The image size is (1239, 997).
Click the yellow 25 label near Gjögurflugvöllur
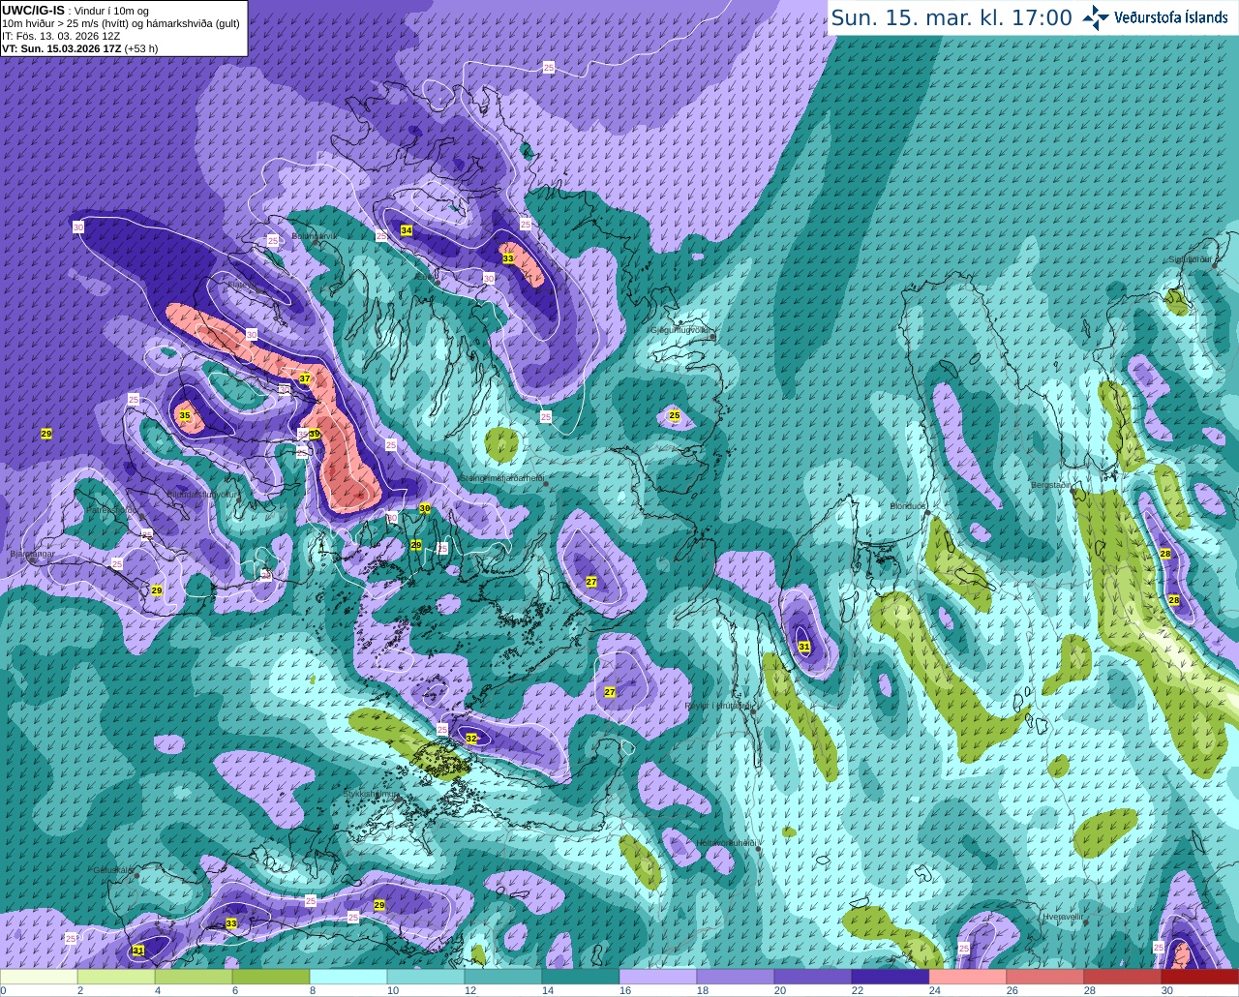click(675, 415)
